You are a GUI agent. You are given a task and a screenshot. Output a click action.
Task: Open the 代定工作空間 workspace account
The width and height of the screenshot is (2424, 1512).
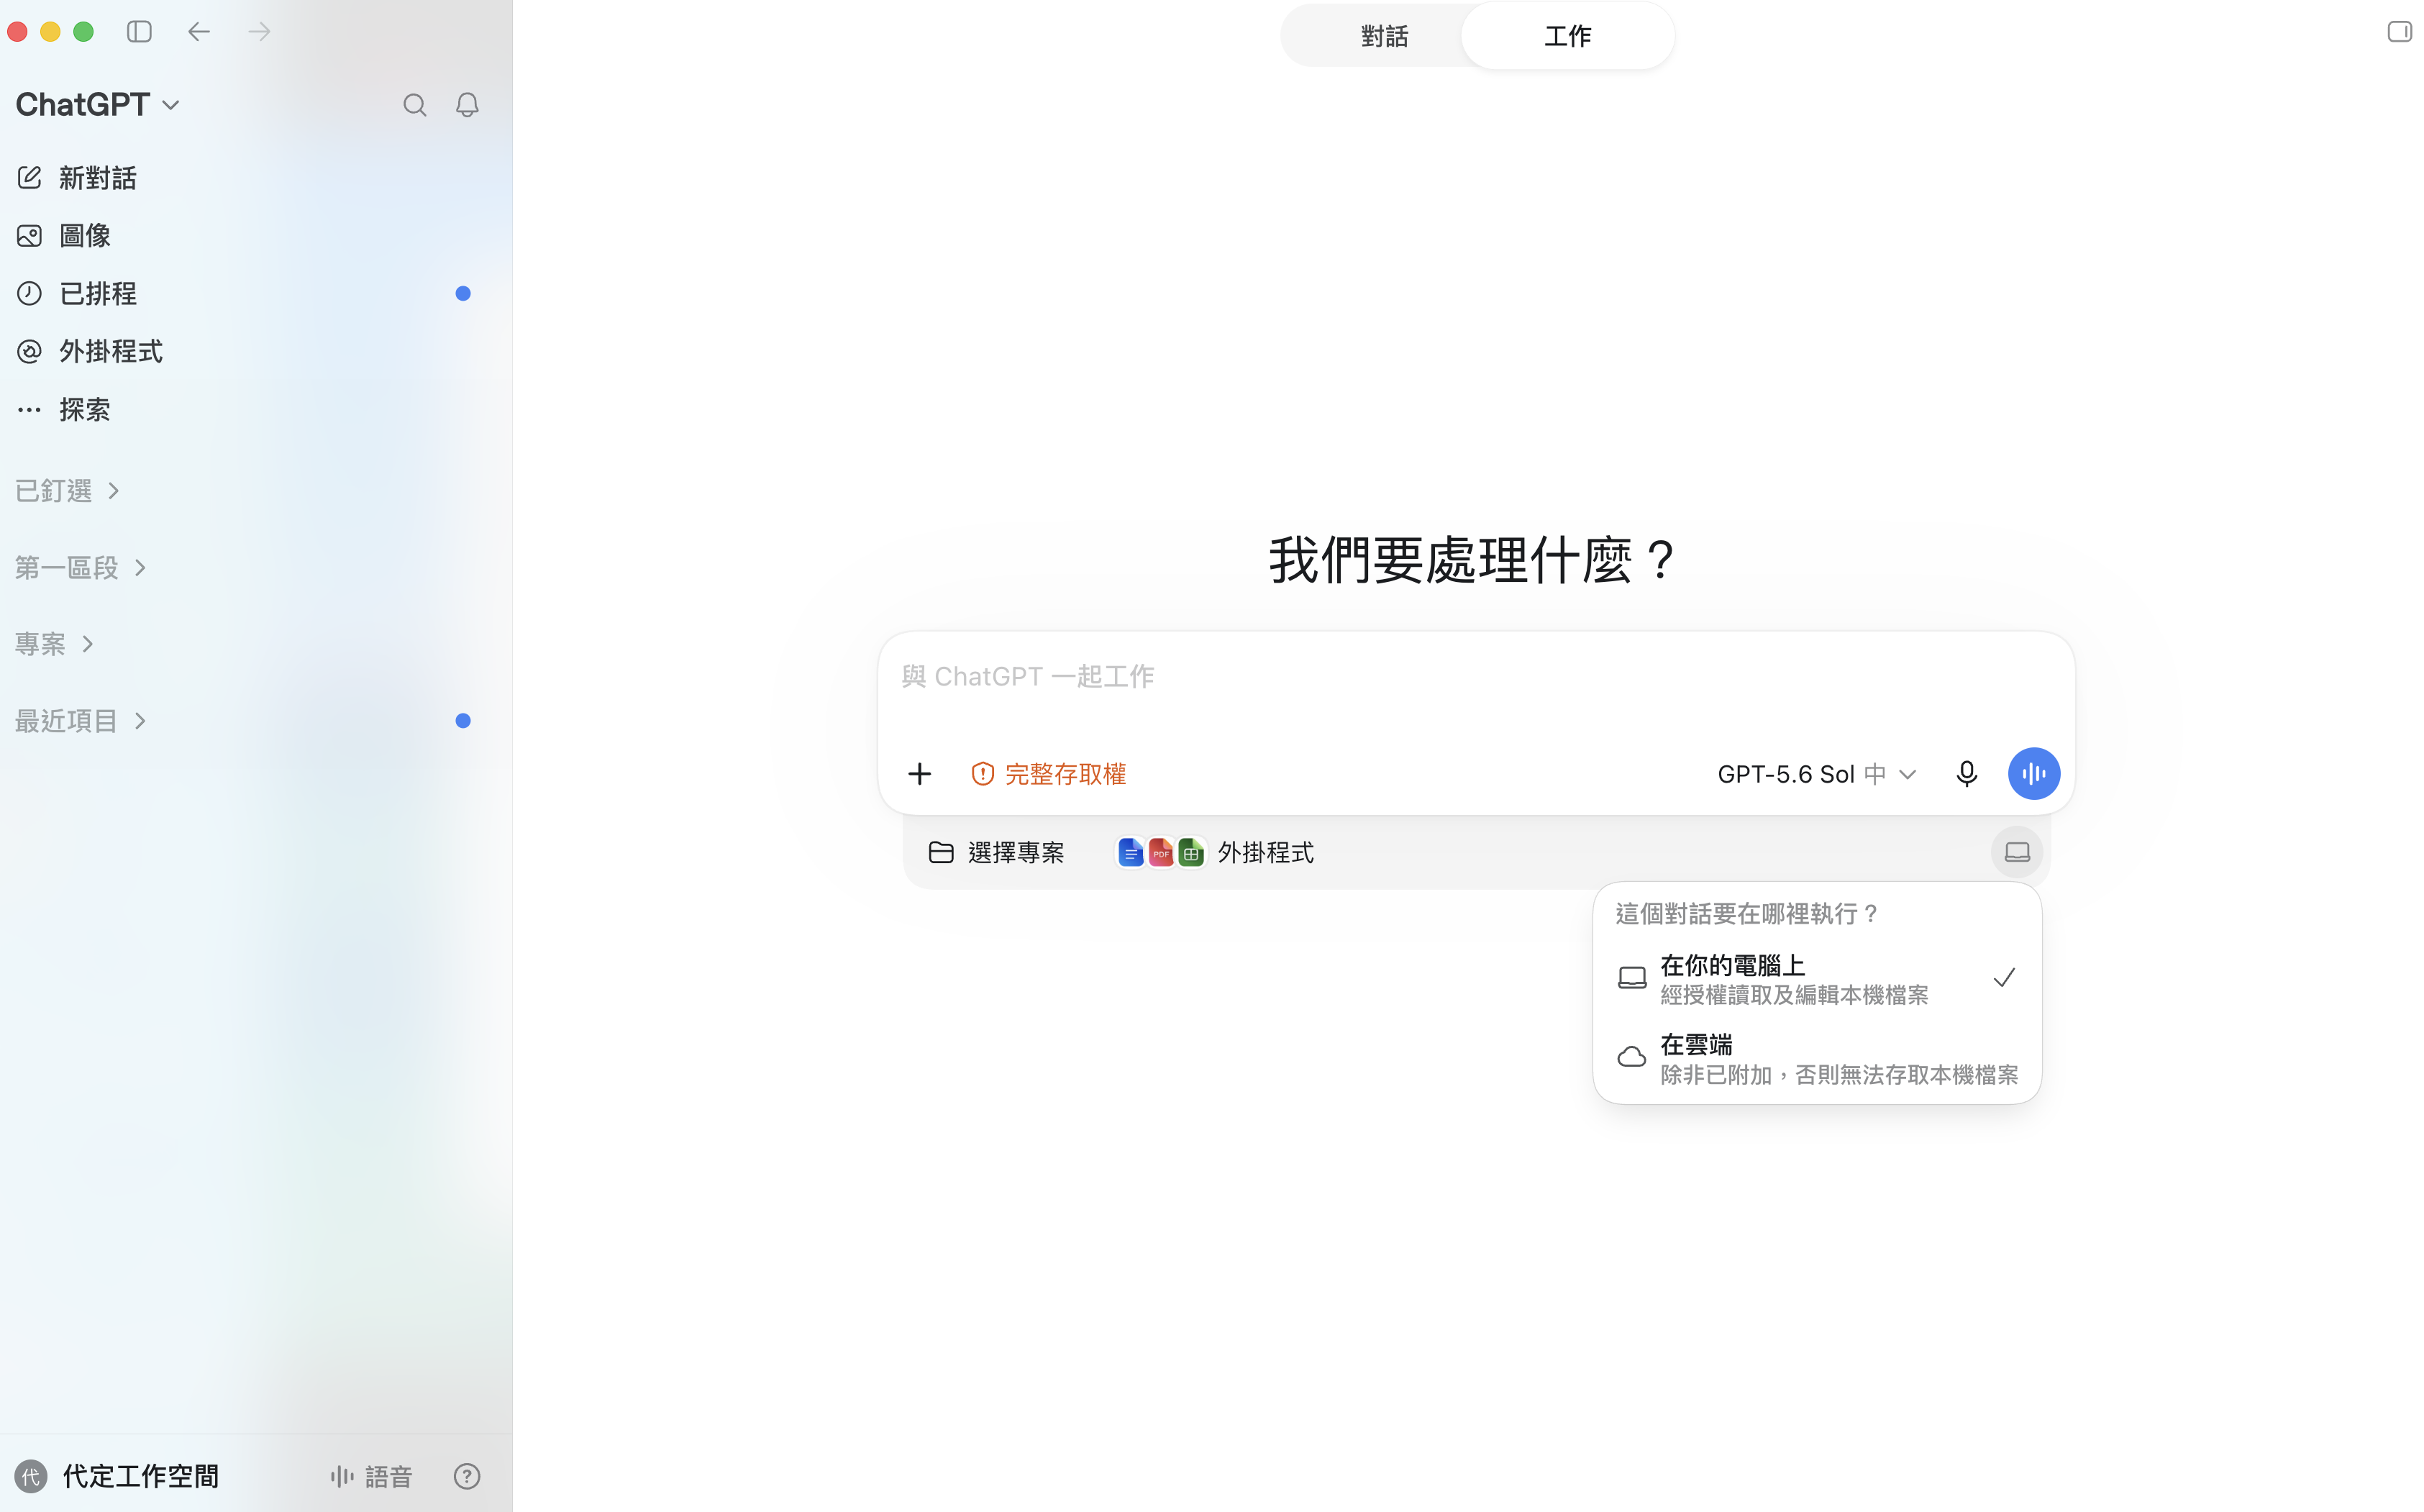click(118, 1476)
